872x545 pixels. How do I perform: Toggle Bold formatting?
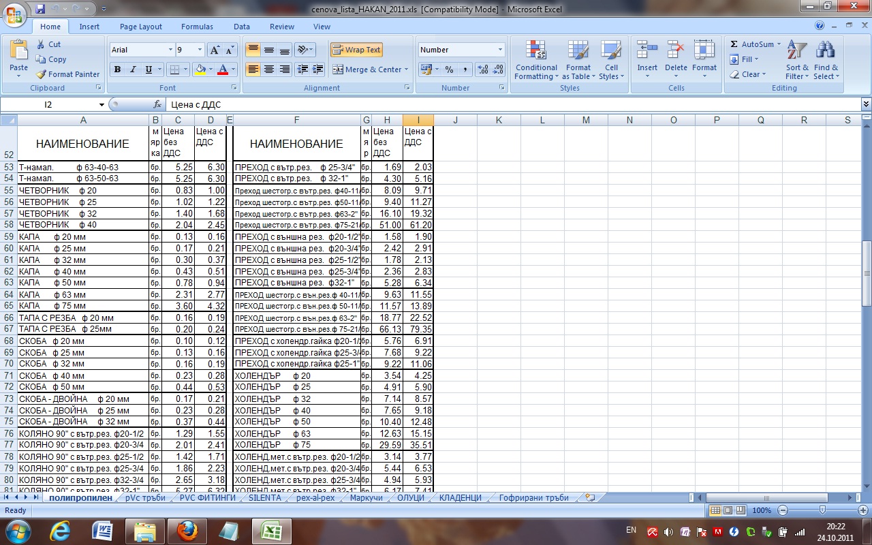117,69
